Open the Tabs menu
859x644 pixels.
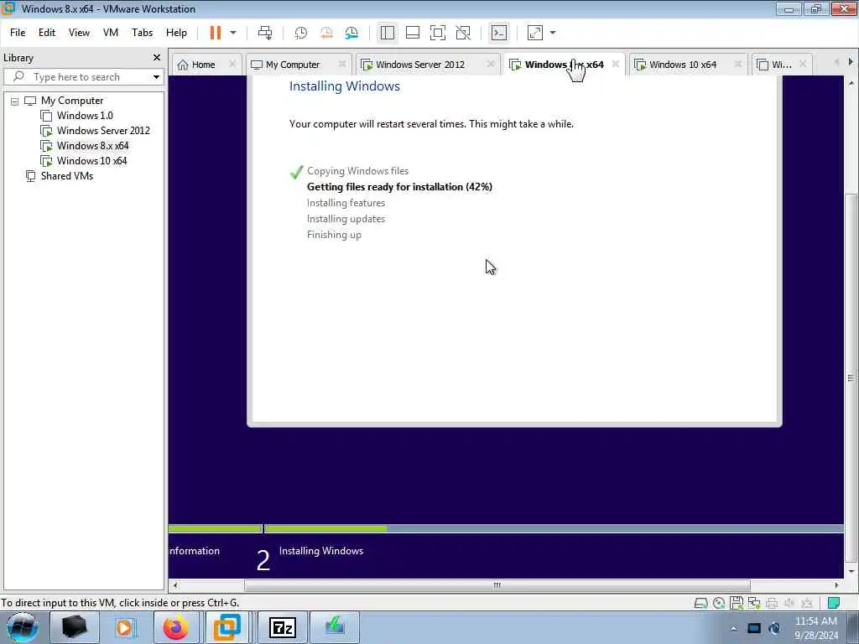click(142, 33)
